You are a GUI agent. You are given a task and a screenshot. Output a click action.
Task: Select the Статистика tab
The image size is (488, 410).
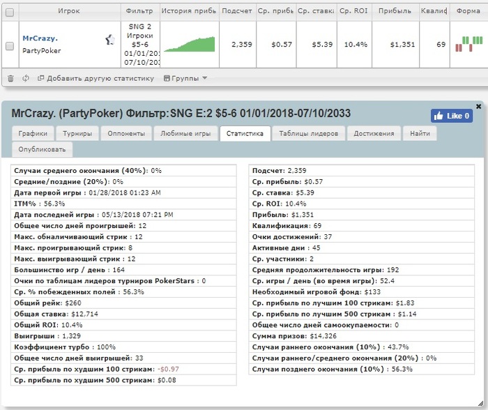pyautogui.click(x=245, y=134)
